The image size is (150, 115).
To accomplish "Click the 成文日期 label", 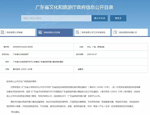I will 80,54.
